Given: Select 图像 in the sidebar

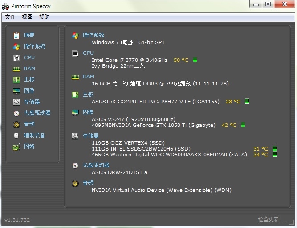Looking at the screenshot, I should pyautogui.click(x=29, y=91).
